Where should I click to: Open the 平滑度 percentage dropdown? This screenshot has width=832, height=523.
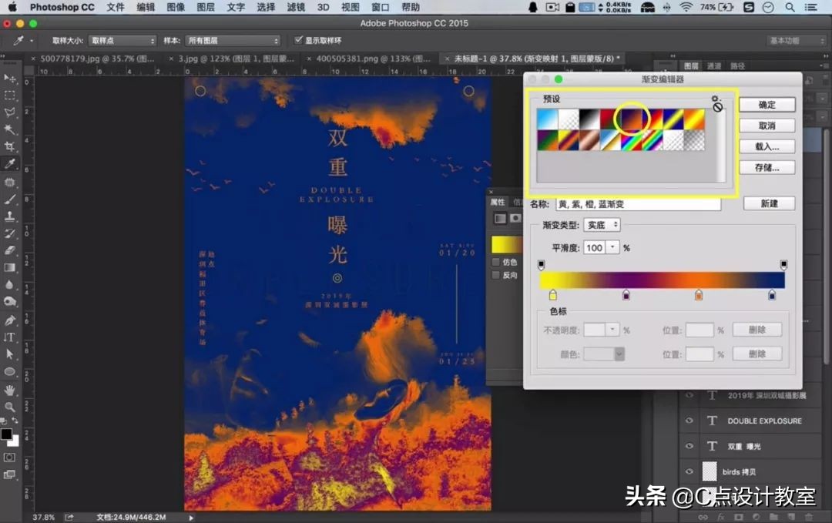tap(612, 248)
